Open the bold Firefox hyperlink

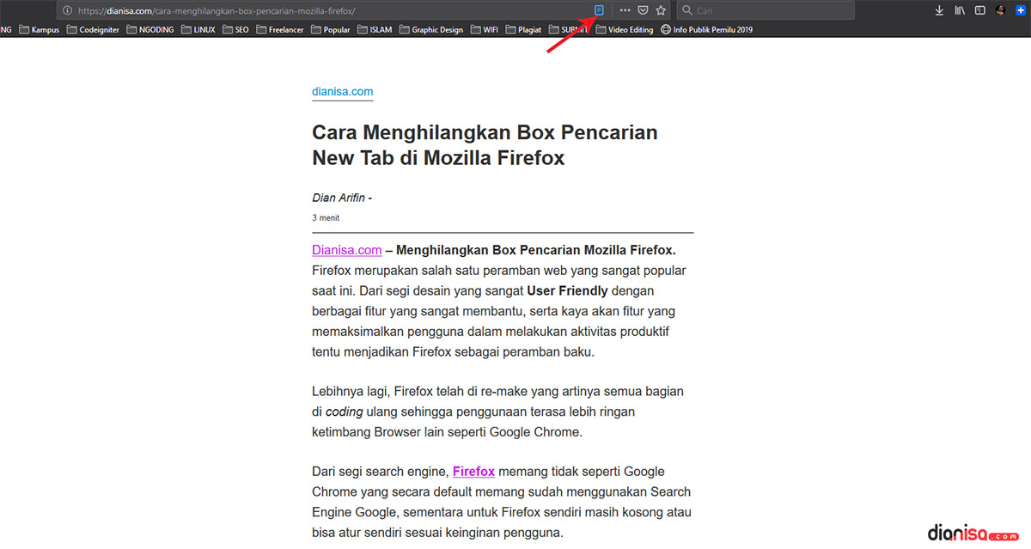[473, 471]
